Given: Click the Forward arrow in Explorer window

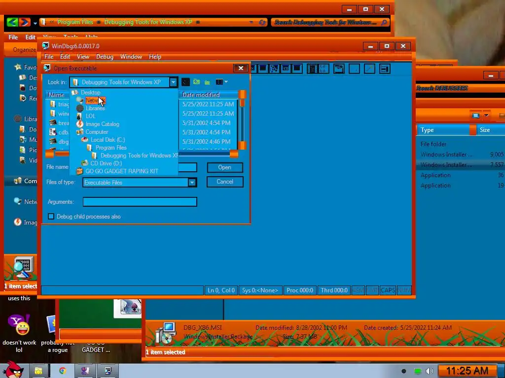Looking at the screenshot, I should [x=25, y=22].
